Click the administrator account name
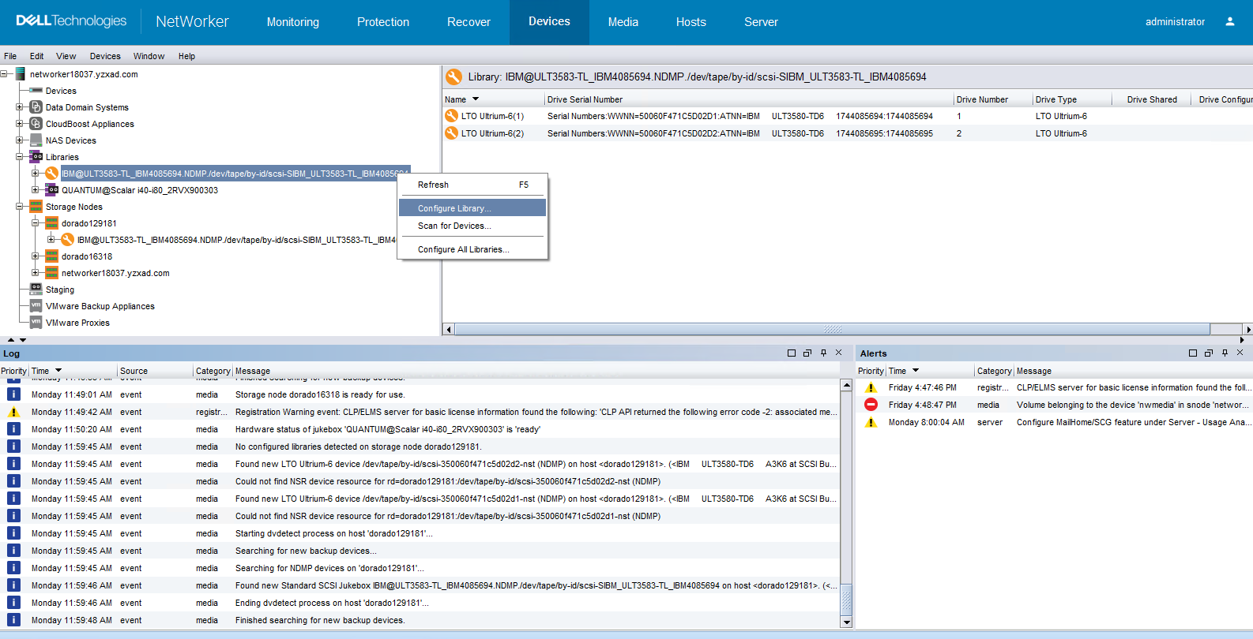 coord(1175,22)
